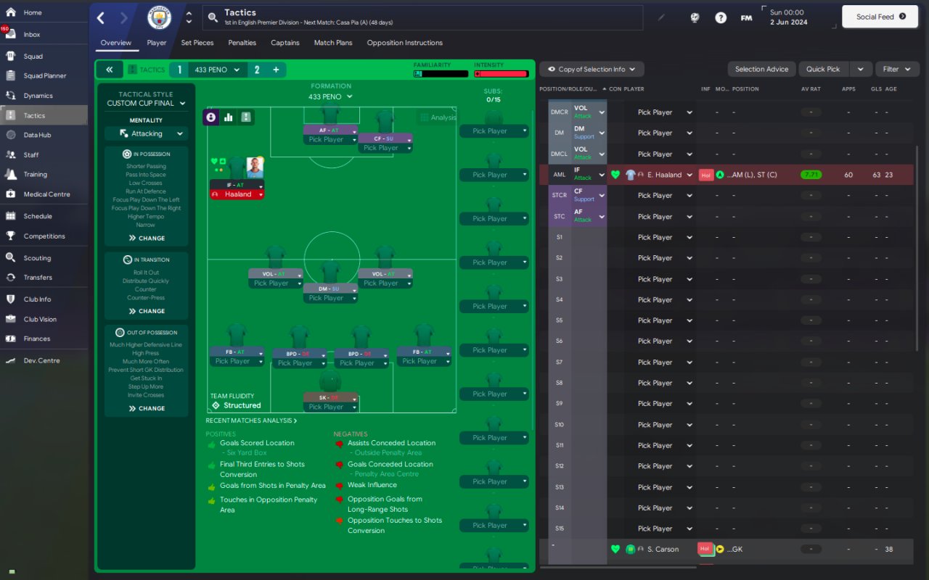
Task: Go to the Scouting section
Action: (44, 257)
